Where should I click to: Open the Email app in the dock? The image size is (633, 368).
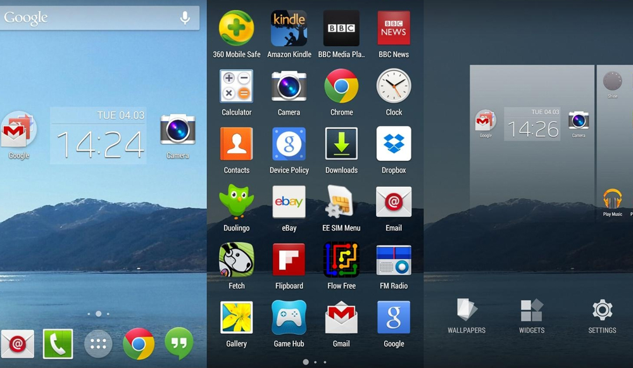pyautogui.click(x=17, y=344)
